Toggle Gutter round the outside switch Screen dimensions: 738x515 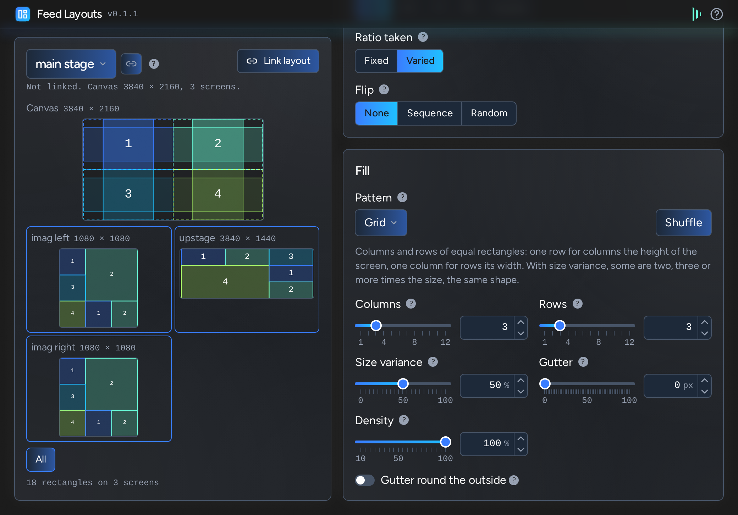pos(365,480)
